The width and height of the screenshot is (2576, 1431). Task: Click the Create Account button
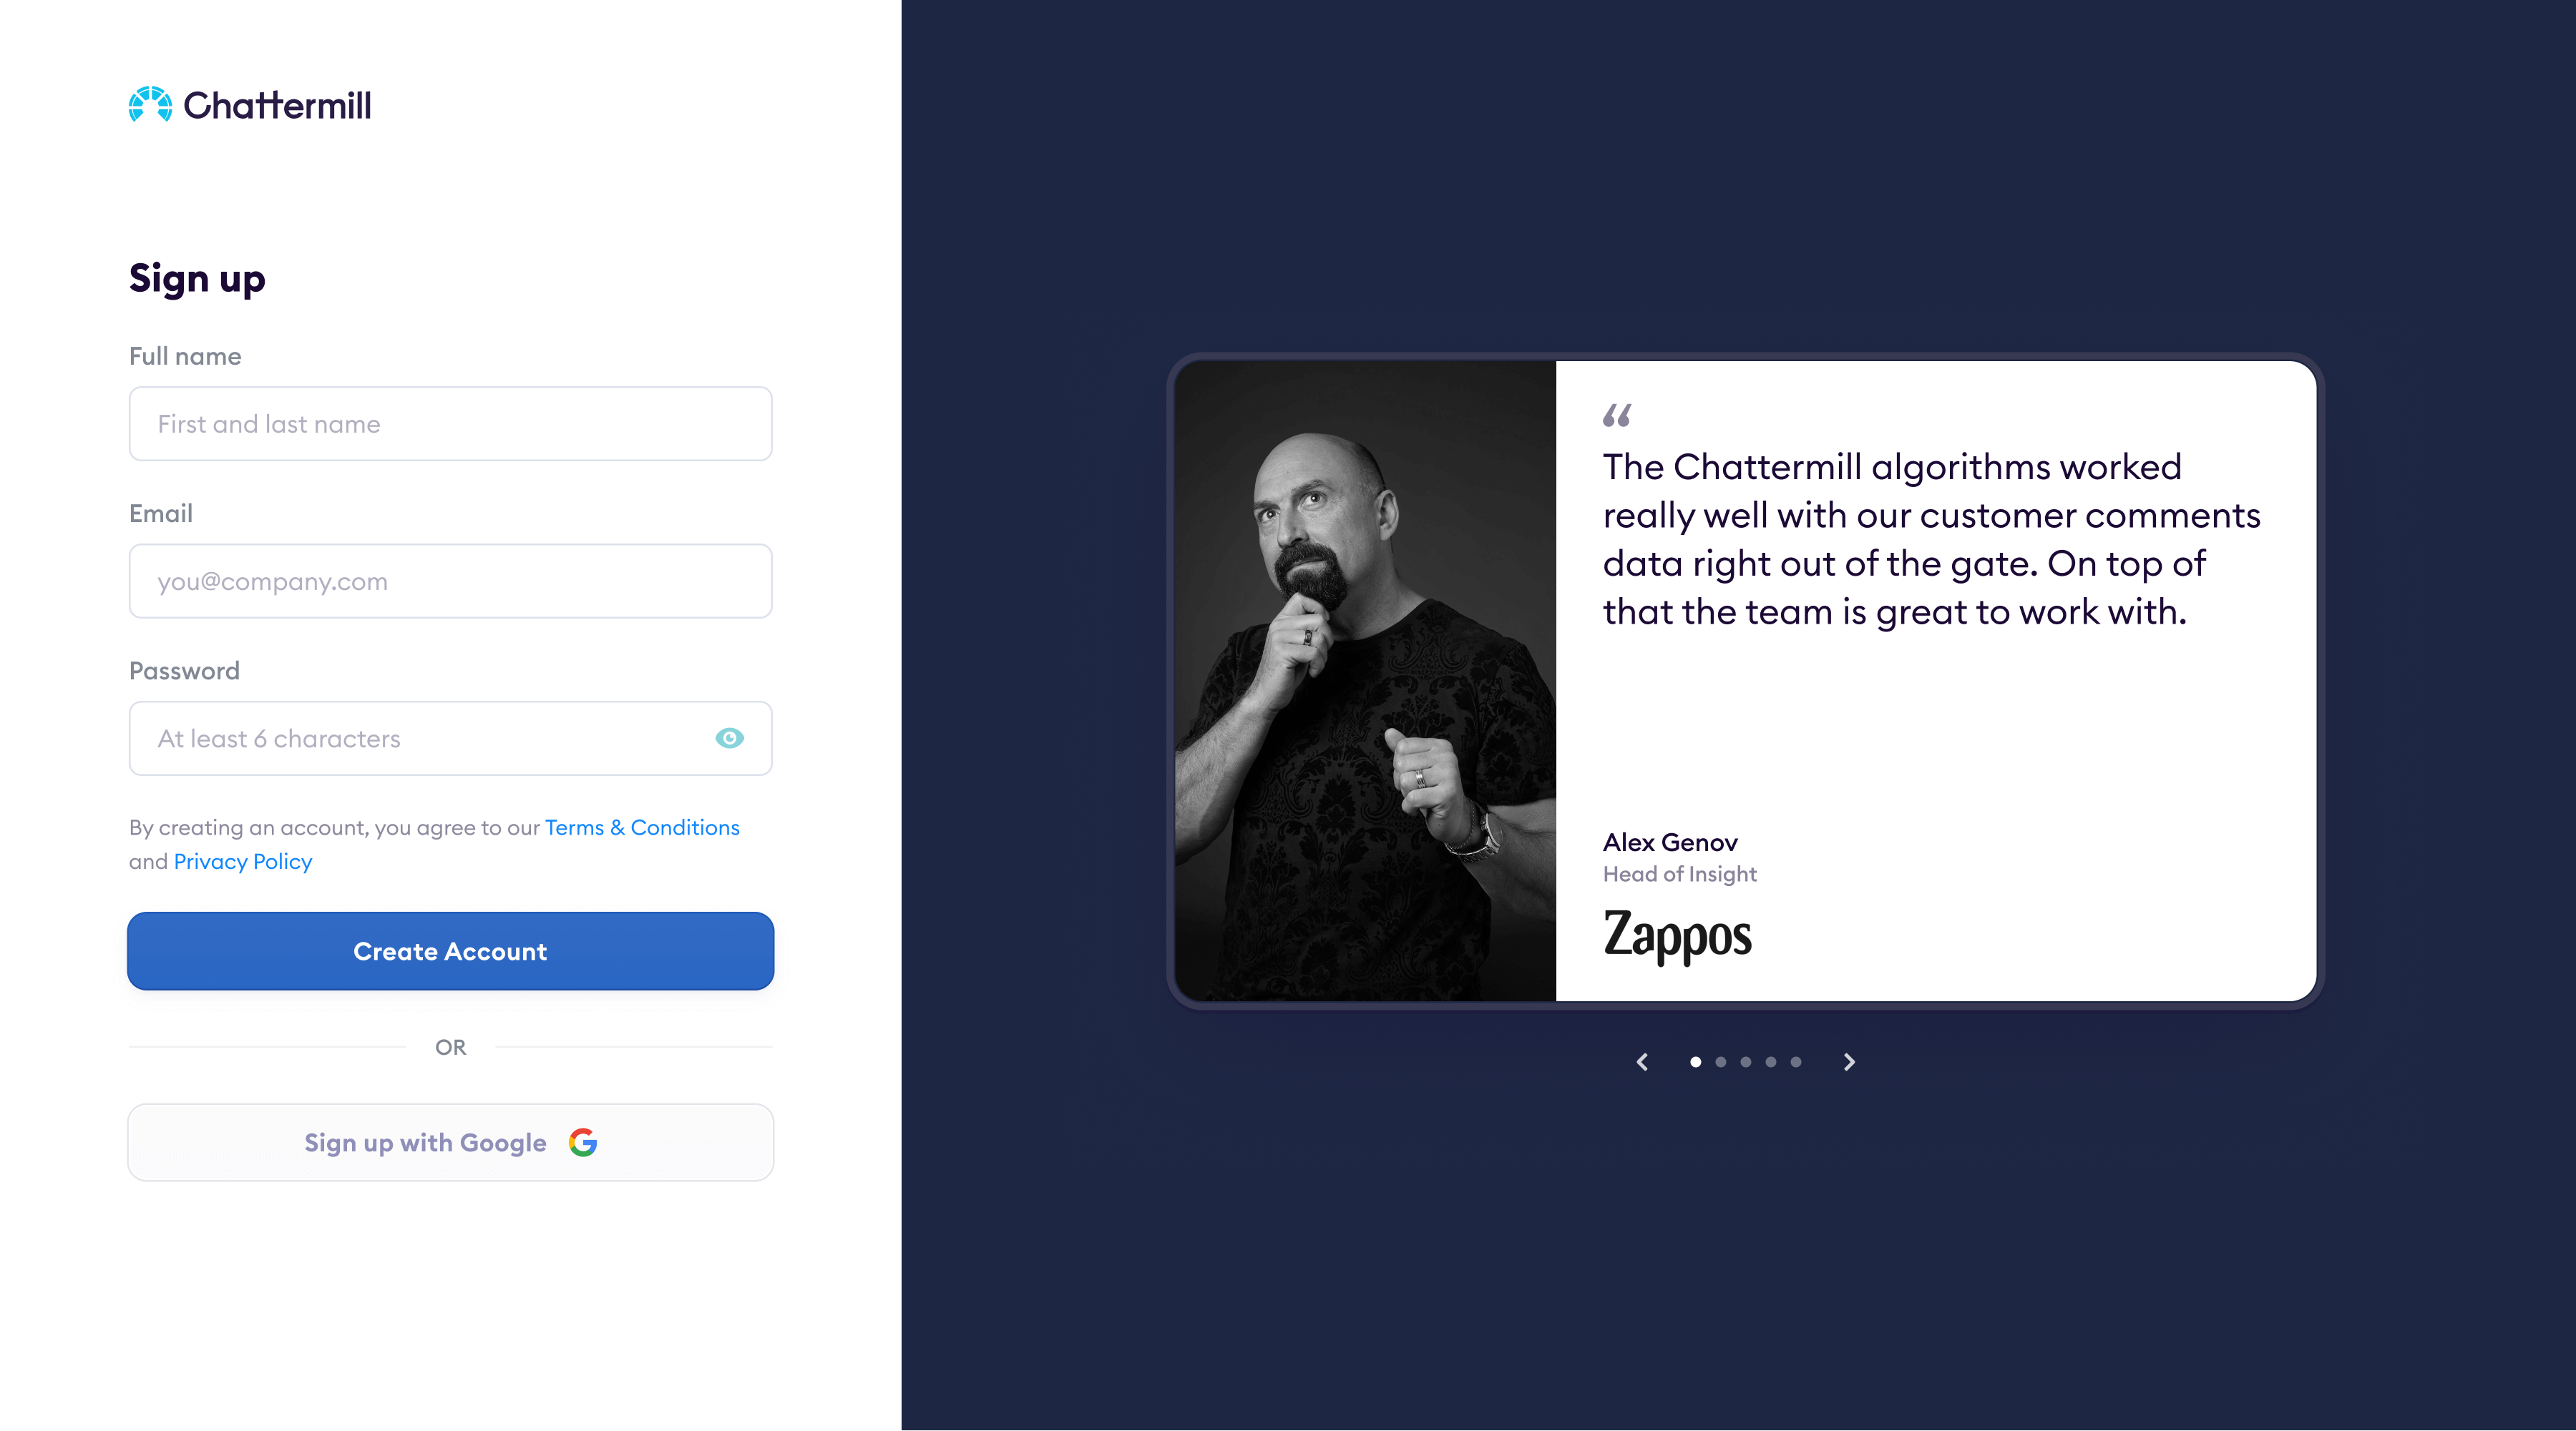coord(450,950)
